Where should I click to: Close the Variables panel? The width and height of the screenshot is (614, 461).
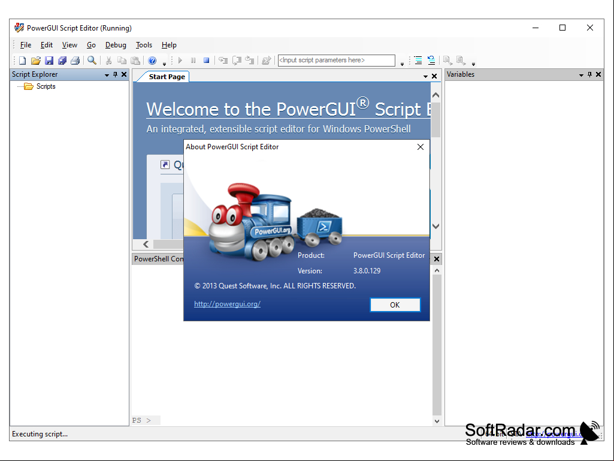tap(598, 74)
